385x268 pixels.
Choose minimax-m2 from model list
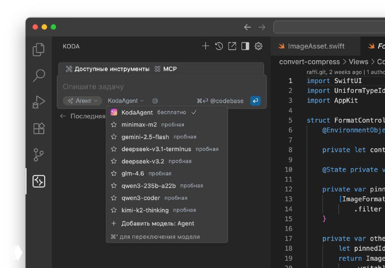[x=167, y=125]
